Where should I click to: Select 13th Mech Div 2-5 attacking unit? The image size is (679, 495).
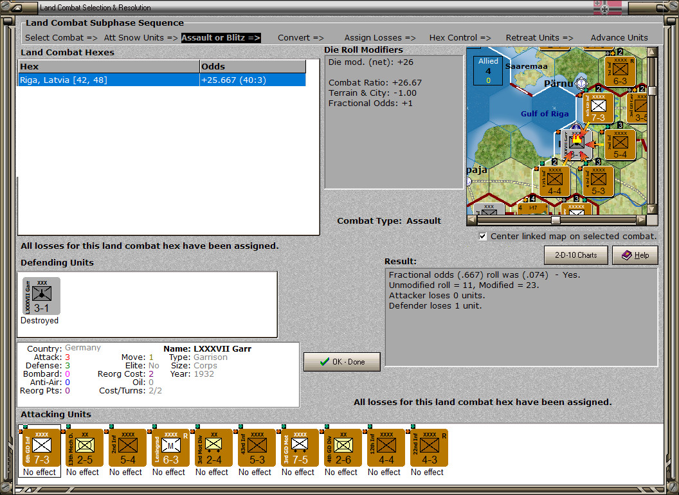(84, 447)
